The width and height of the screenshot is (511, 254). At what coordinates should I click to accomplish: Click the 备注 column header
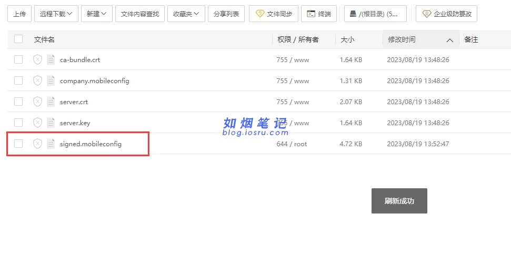pyautogui.click(x=471, y=40)
